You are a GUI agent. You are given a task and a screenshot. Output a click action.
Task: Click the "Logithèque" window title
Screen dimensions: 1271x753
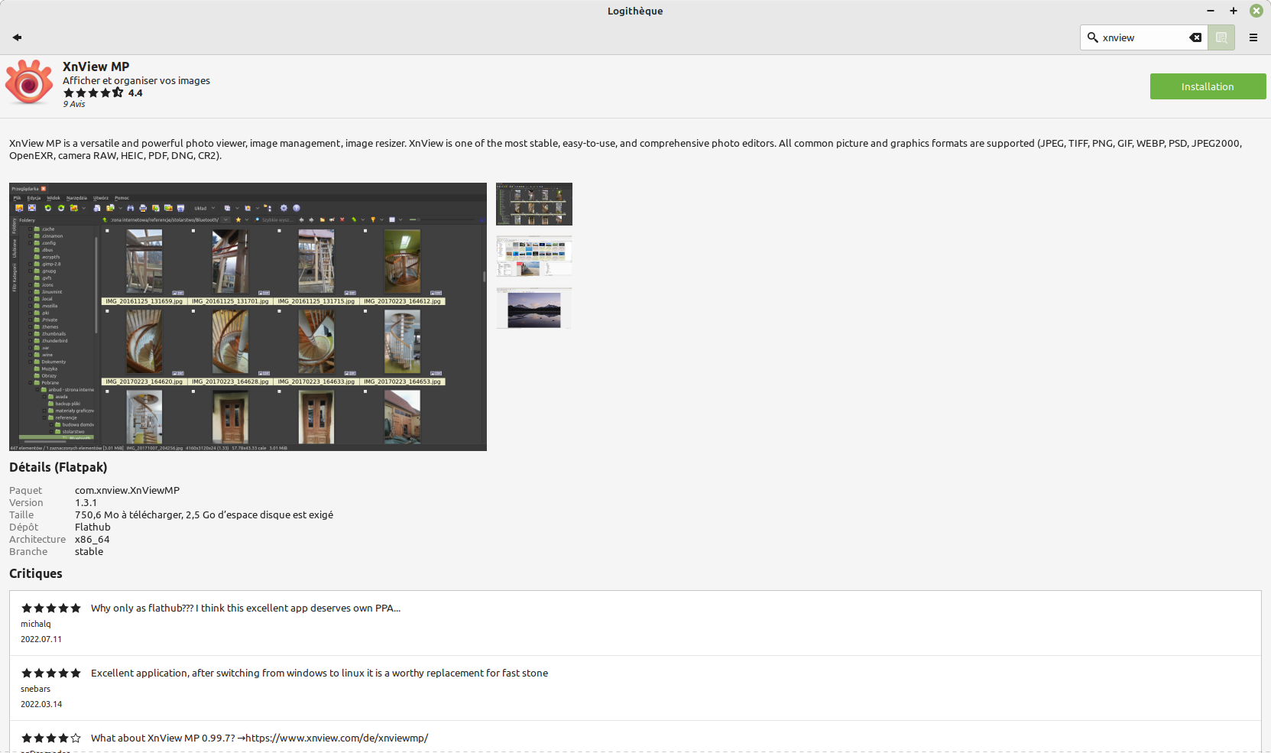(x=635, y=11)
